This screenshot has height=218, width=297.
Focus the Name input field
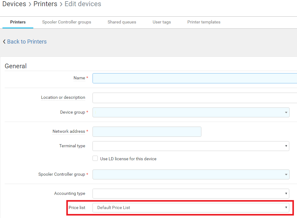pos(194,78)
